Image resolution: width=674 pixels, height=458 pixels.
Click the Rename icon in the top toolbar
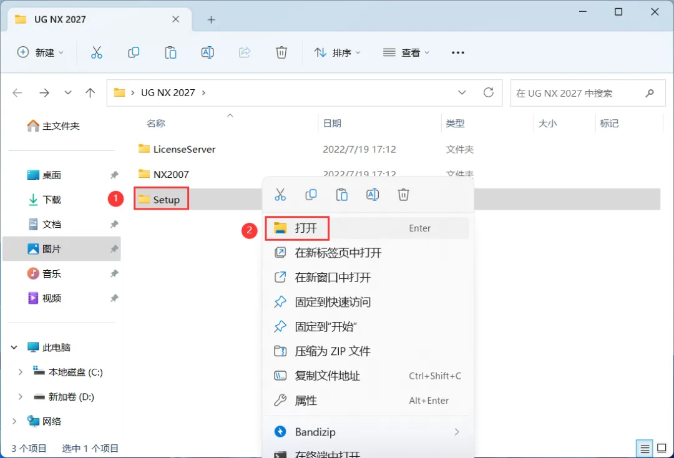208,52
